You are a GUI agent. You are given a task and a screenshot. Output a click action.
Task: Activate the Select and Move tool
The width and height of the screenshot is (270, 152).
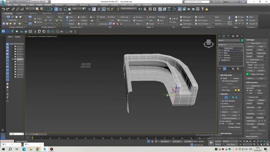(x=56, y=9)
